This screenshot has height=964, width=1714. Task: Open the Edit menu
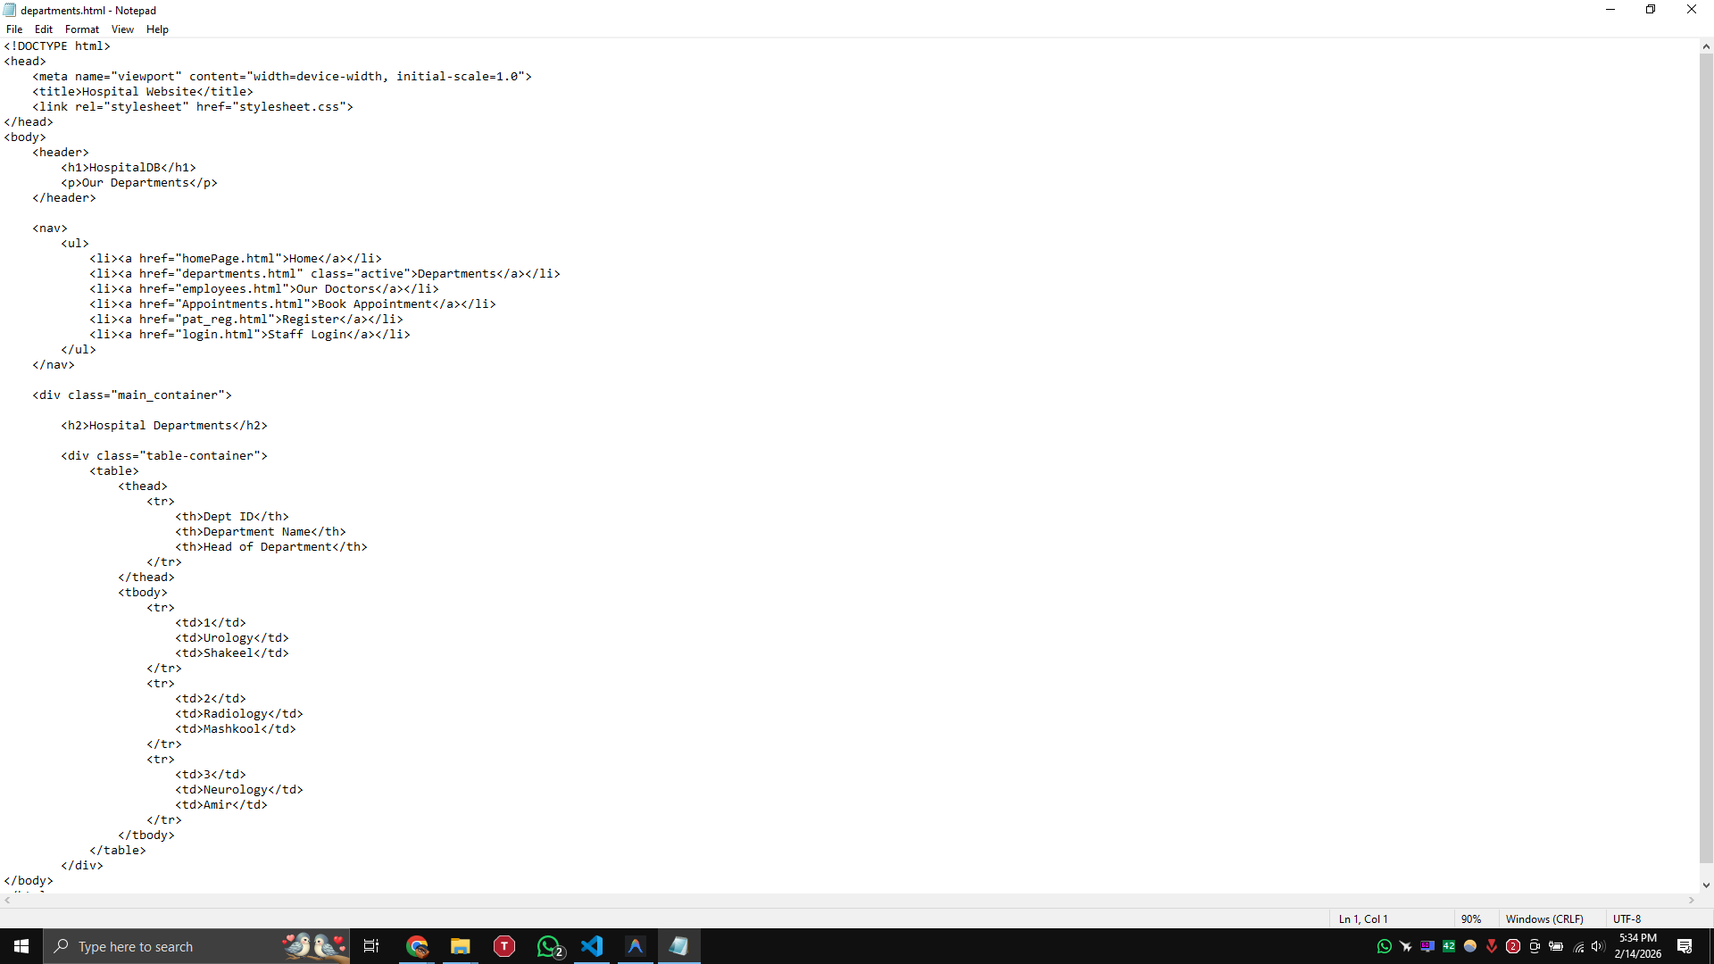(x=43, y=29)
